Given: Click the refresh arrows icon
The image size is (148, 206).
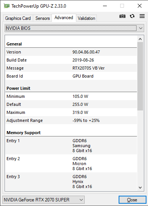Looking at the screenshot, I should tap(132, 16).
